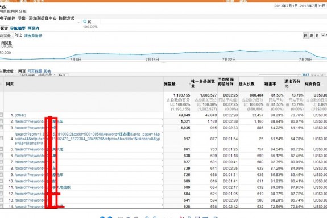
Task: Click pageviews cell 49,849 in (other) row
Action: click(184, 115)
